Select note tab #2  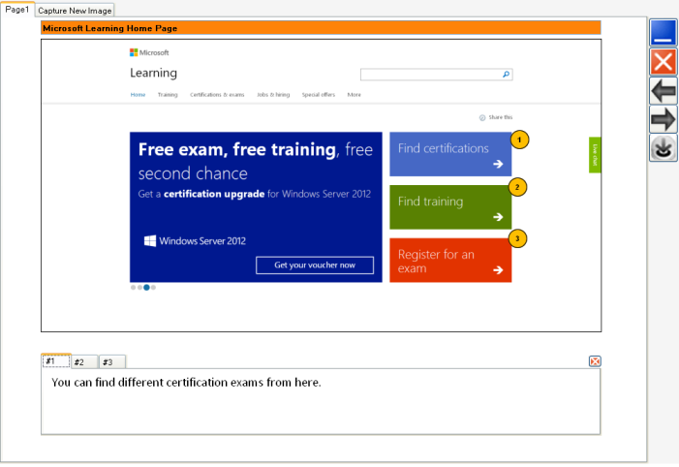pos(84,362)
